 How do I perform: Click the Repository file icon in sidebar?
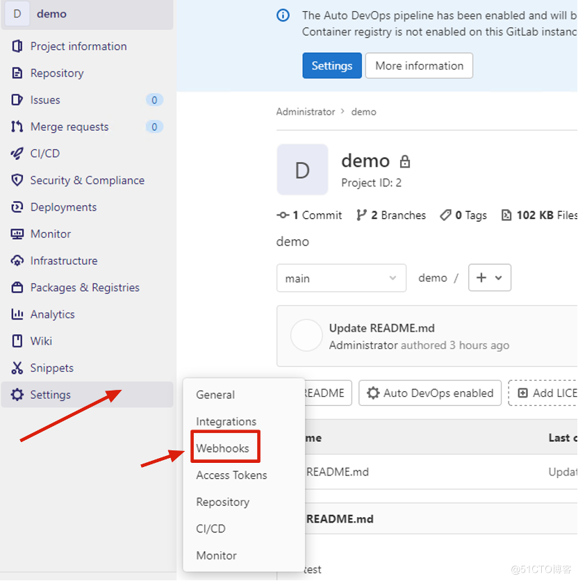pyautogui.click(x=17, y=73)
